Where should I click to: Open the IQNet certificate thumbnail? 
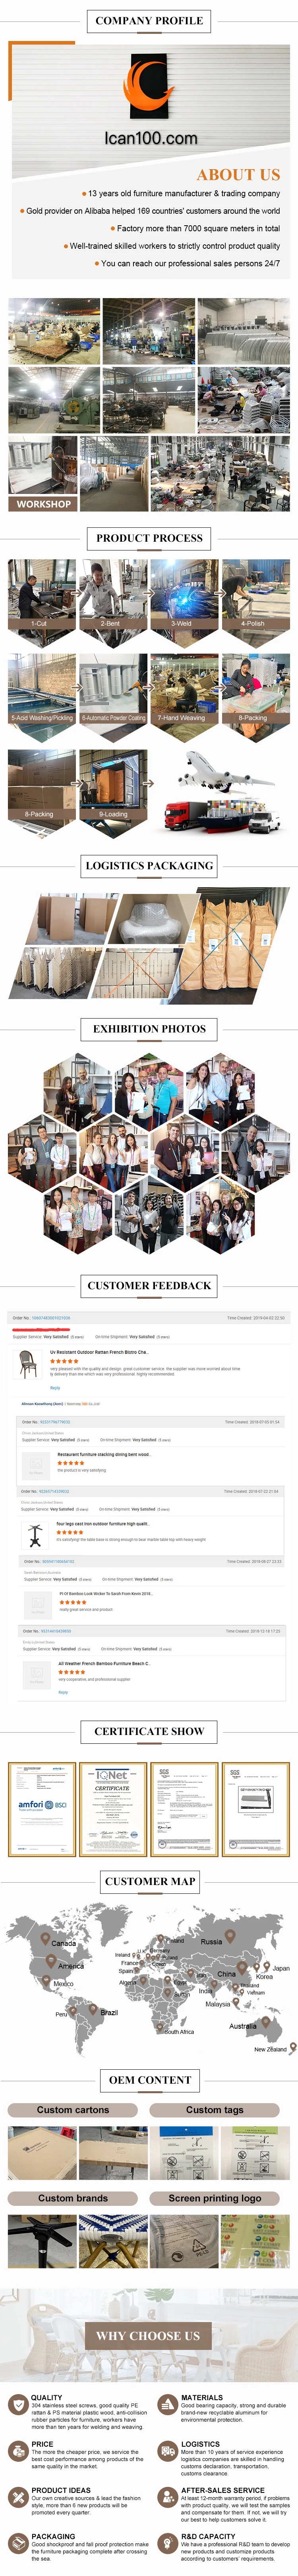112,1808
